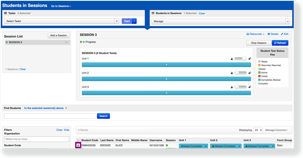Edit SESSION 3 with pencil link
303x158 pixels.
pos(284,34)
